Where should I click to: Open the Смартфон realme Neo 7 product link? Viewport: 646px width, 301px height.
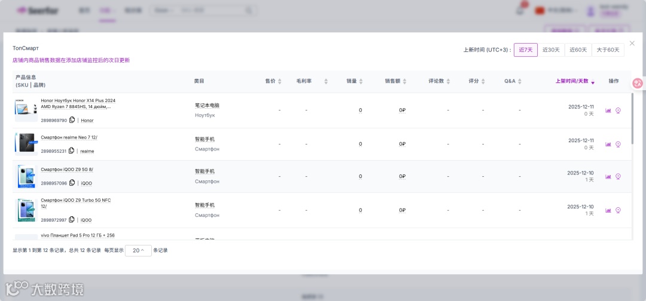69,137
